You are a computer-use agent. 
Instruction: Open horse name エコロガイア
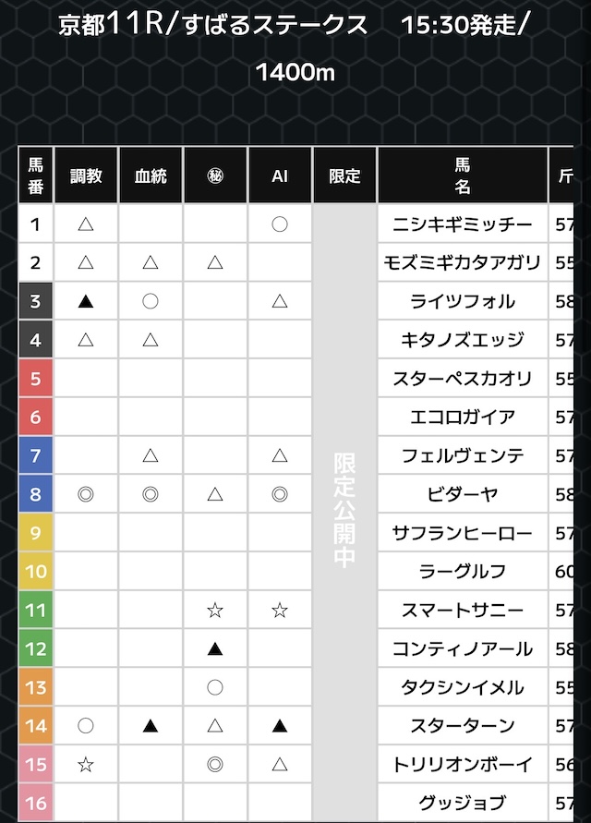coord(462,417)
